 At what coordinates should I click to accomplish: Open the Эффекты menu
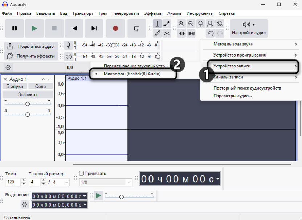click(x=153, y=13)
